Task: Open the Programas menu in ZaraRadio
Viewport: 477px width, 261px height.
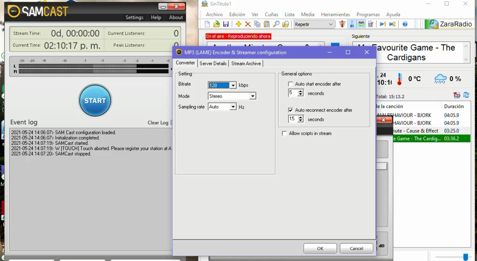Action: click(368, 14)
